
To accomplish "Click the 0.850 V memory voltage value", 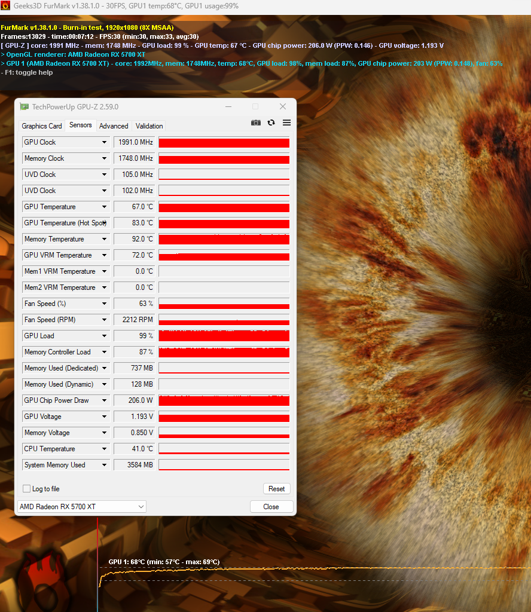I will (135, 433).
